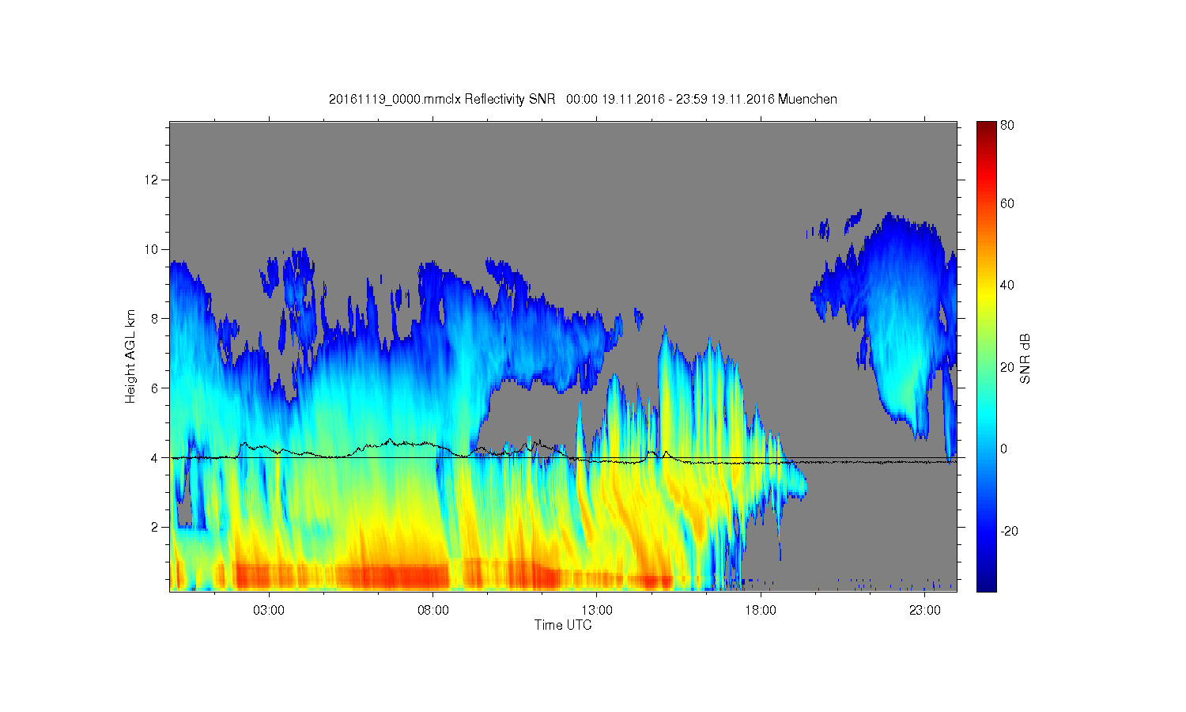Click the colorbar value 80

[x=1007, y=126]
